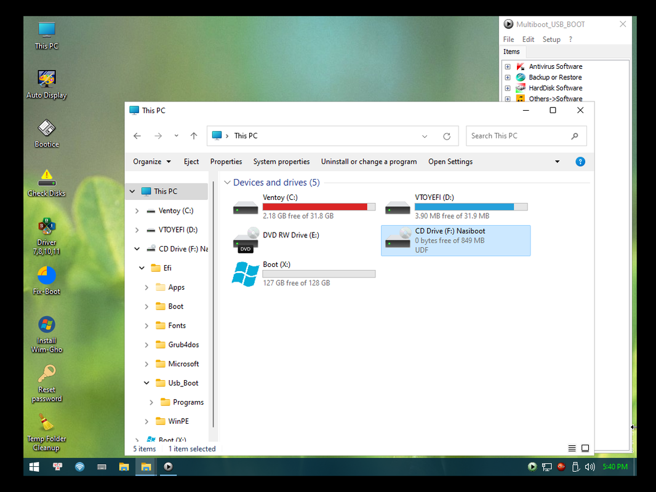Click the Eject toolbar button
Viewport: 656px width, 492px height.
click(x=191, y=162)
